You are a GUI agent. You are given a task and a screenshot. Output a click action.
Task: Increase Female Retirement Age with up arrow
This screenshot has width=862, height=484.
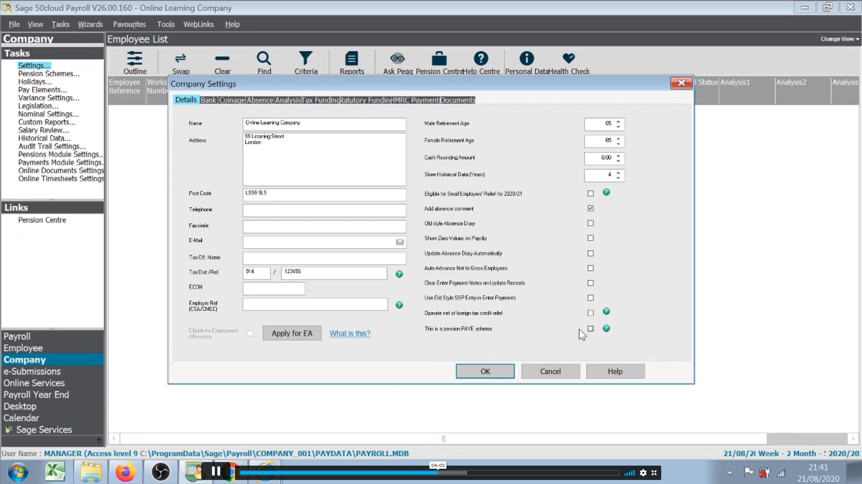pos(619,138)
